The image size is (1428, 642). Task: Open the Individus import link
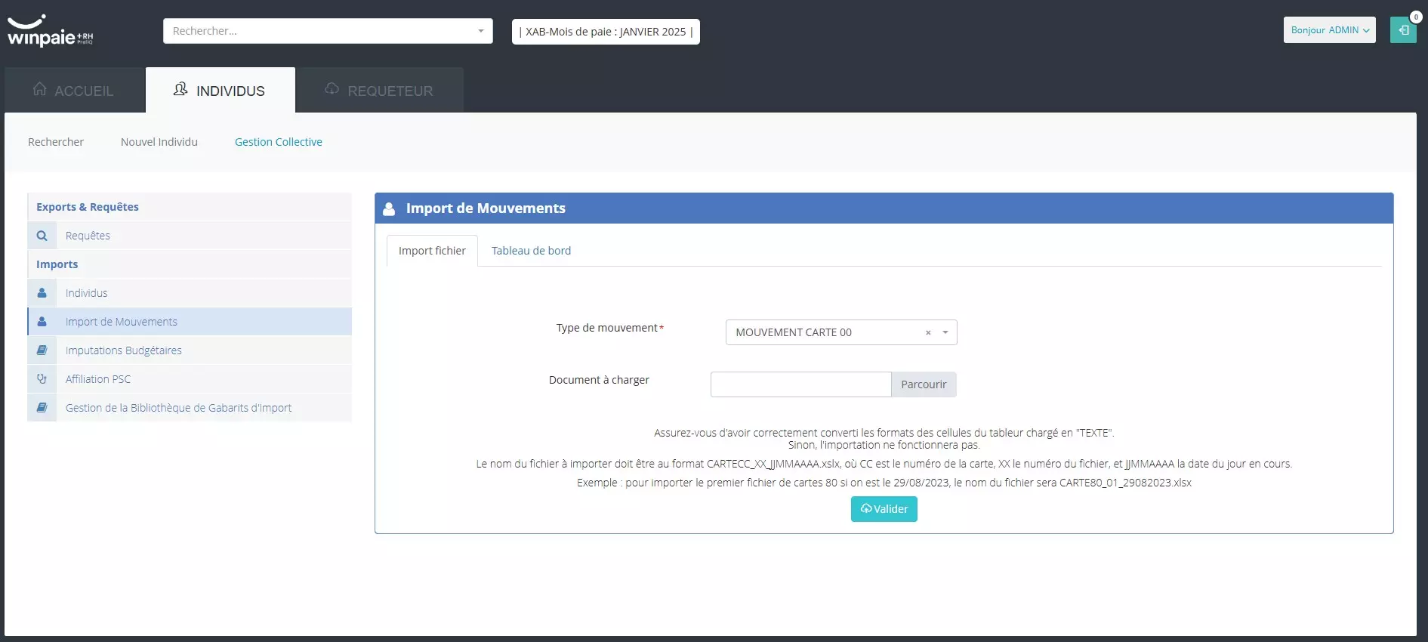pos(86,293)
